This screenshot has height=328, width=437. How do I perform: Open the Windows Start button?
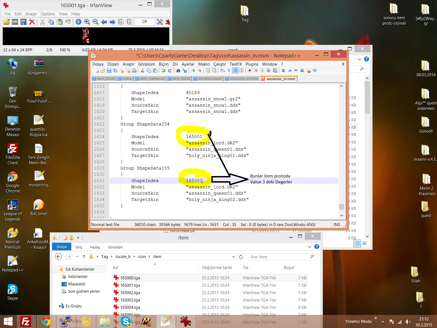pos(8,321)
